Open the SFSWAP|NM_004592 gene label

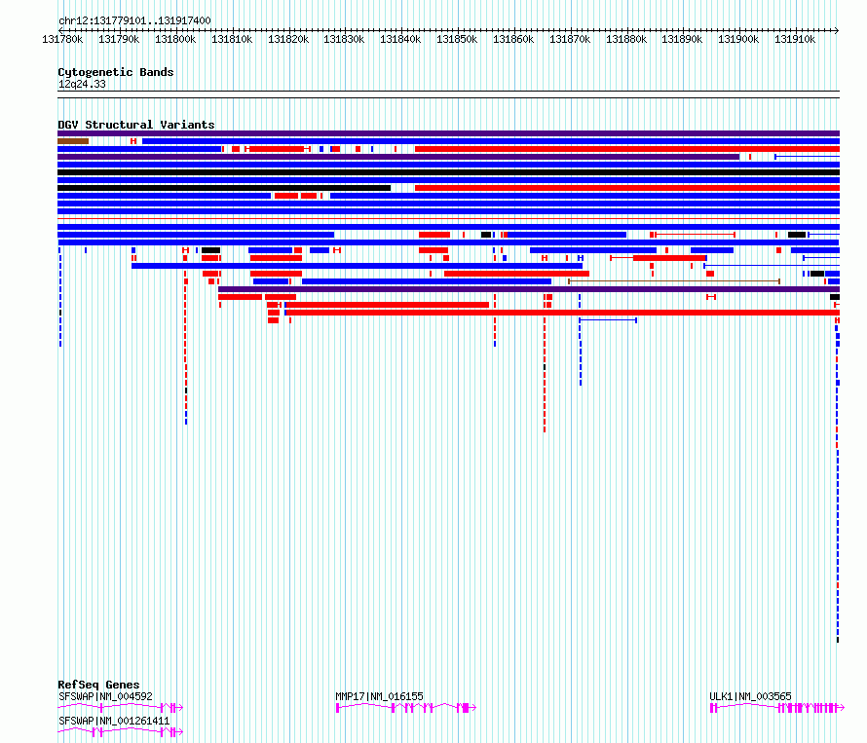pos(105,696)
